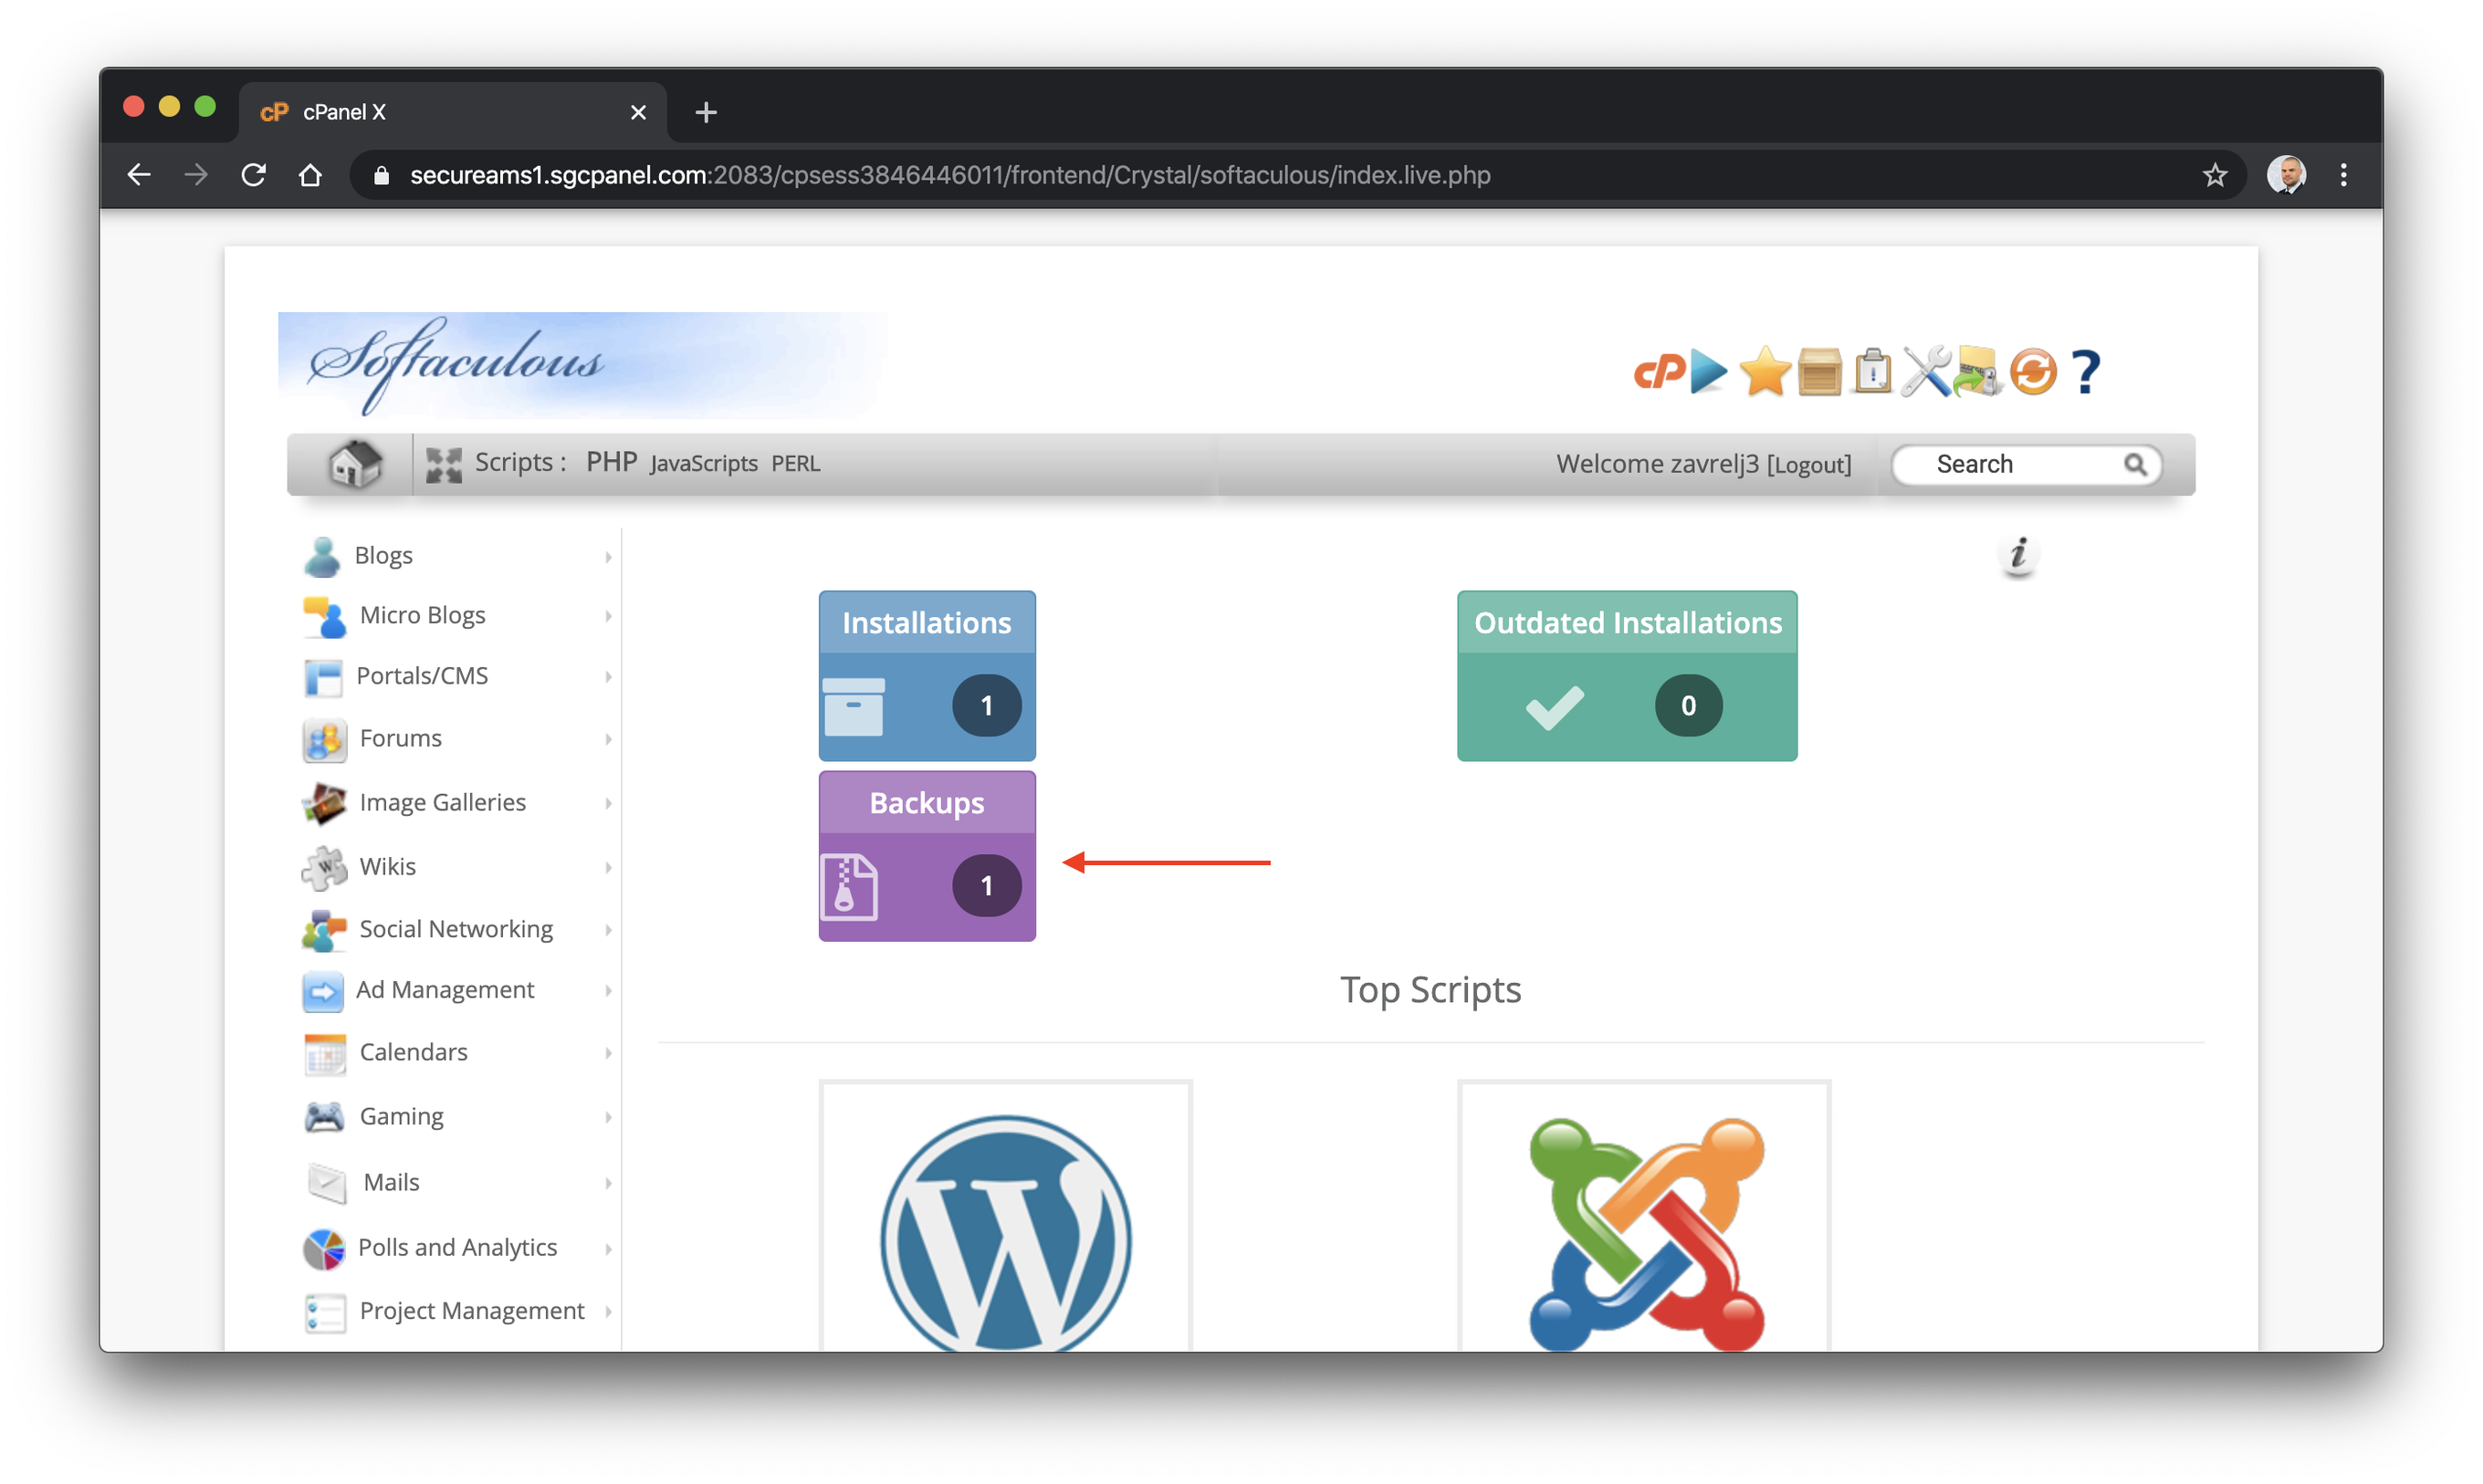Open the wrench and screwdriver settings icon
The image size is (2483, 1484).
coord(1924,371)
